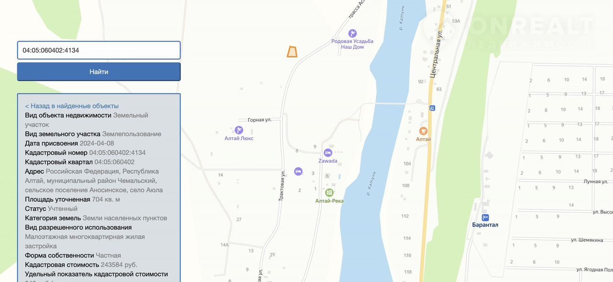Select the Кадастровый номер value in panel
The height and width of the screenshot is (282, 613).
pos(117,153)
